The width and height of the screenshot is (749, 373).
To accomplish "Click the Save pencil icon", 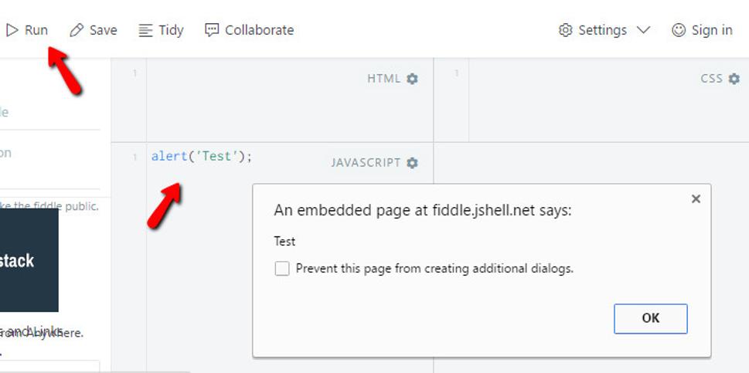I will tap(77, 31).
